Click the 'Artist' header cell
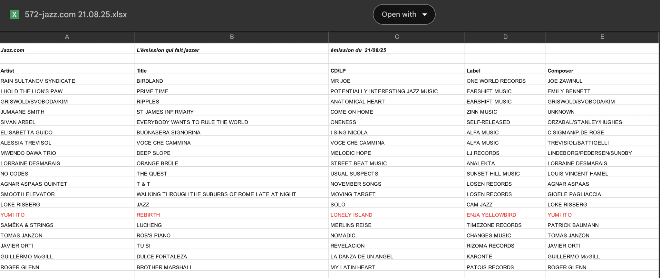The width and height of the screenshot is (660, 278). (x=67, y=69)
